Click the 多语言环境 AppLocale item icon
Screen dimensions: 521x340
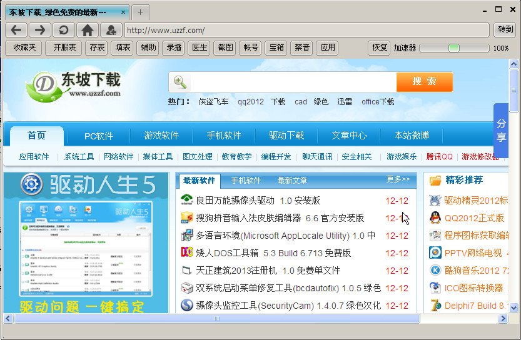(x=187, y=235)
